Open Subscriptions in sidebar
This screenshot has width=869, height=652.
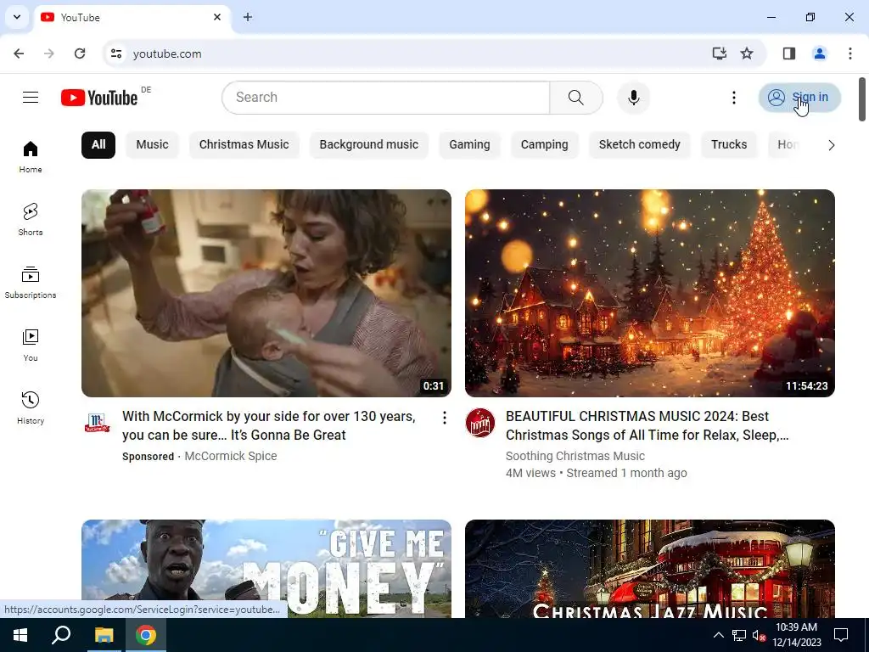point(31,282)
